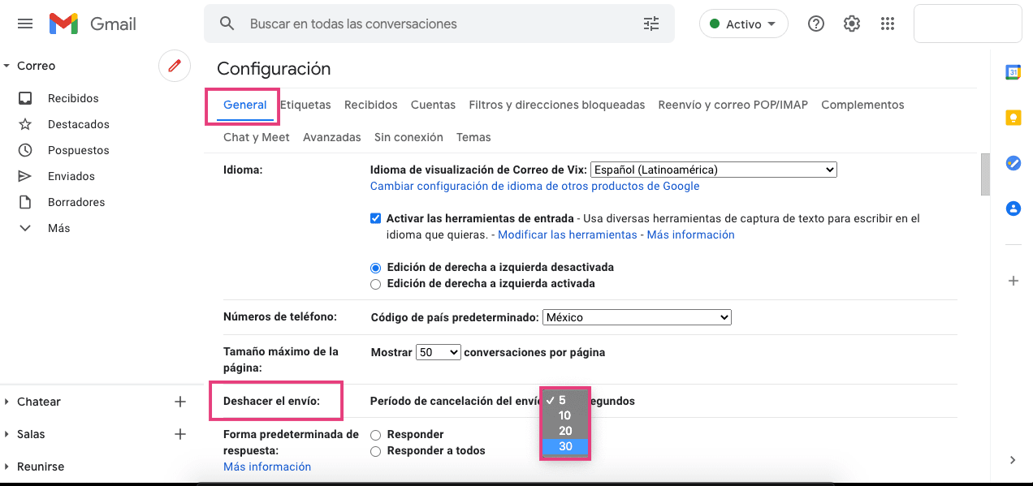
Task: Open Google Keep in side panel
Action: click(1013, 118)
